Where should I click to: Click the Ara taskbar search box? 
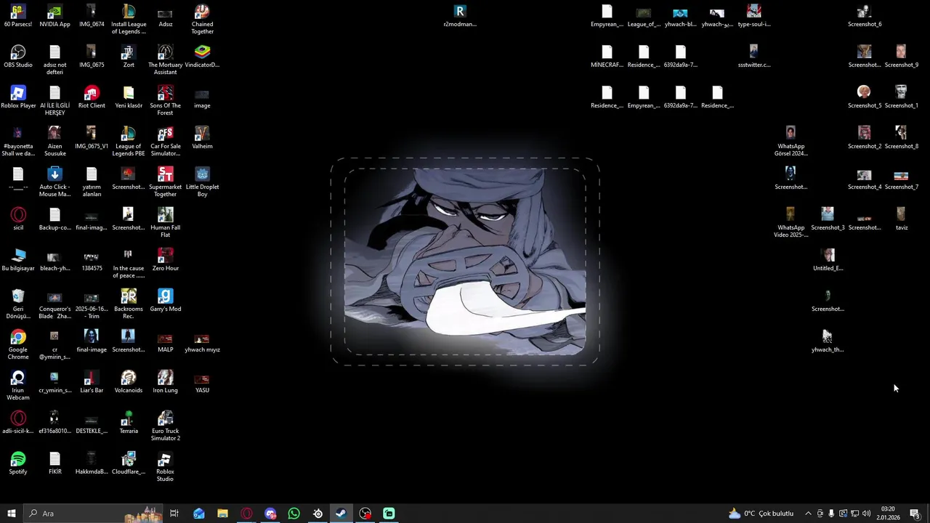93,514
